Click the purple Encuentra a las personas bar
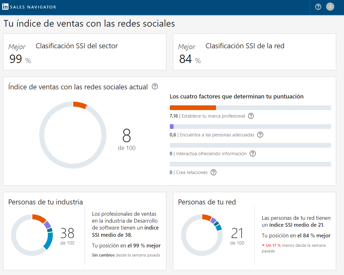Viewport: 344px width, 275px height. [250, 126]
